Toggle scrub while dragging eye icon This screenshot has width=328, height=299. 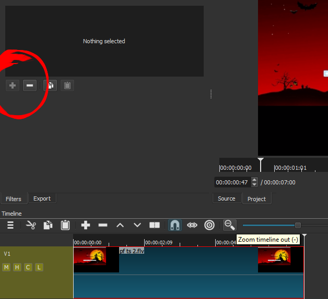(192, 225)
